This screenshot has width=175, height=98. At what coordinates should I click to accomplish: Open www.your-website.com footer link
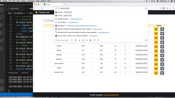111,95
